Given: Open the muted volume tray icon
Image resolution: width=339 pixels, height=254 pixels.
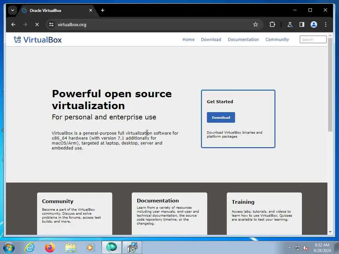Looking at the screenshot, I should pos(306,248).
